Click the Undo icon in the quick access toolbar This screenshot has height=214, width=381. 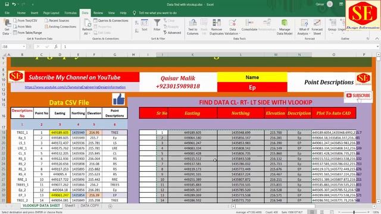click(x=14, y=4)
